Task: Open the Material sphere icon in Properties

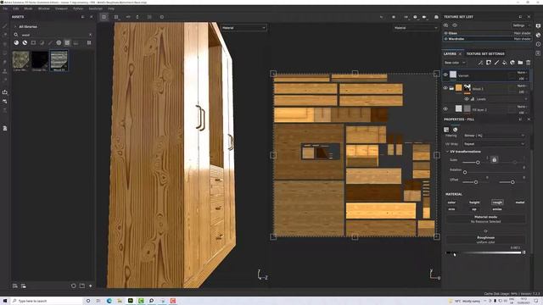Action: tap(455, 130)
